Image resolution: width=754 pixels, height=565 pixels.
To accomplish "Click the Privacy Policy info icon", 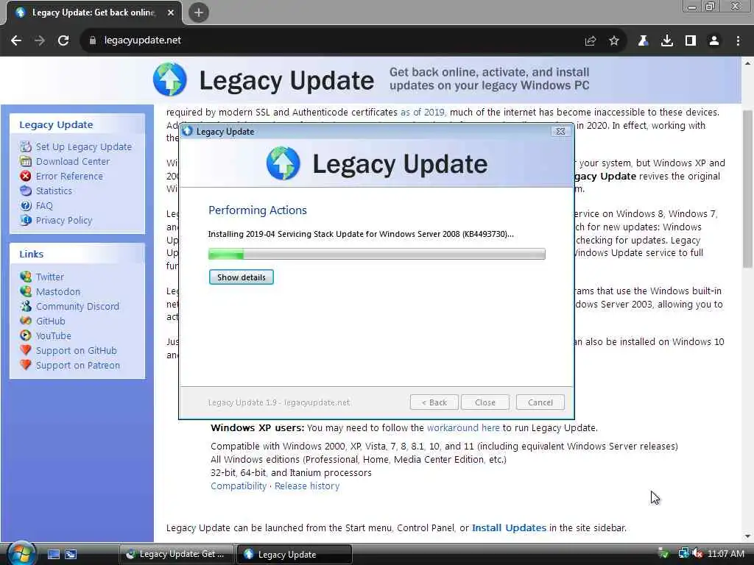I will (26, 220).
